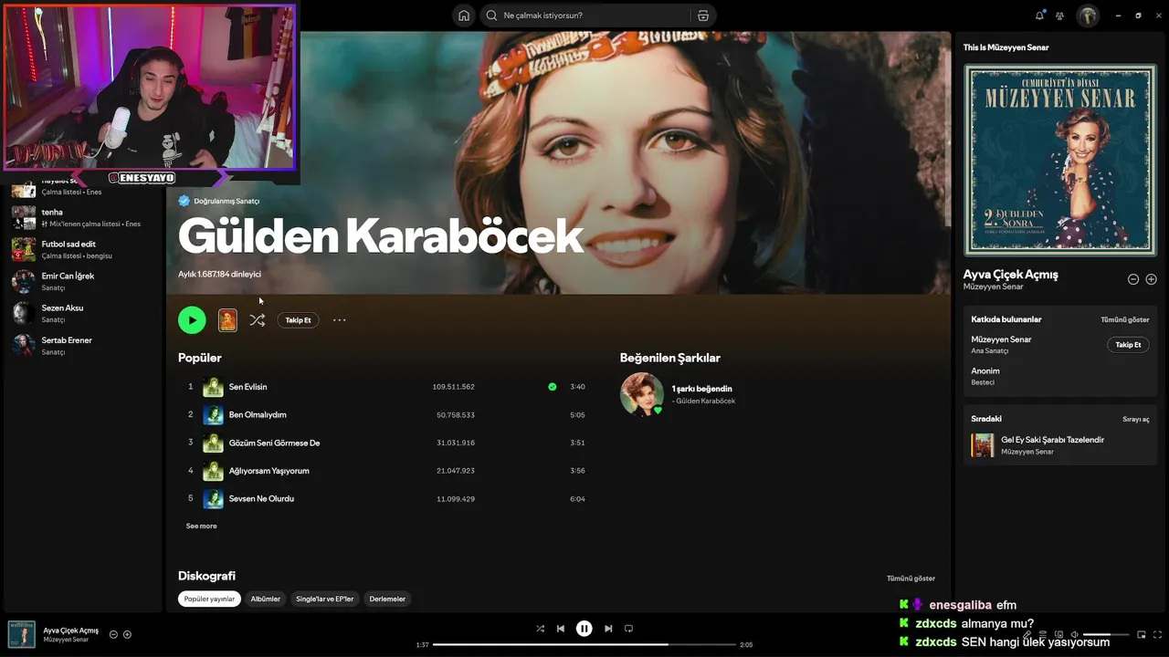This screenshot has height=657, width=1169.
Task: Open Tümünü göster in Katkıda bulunanlar card
Action: 1125,319
